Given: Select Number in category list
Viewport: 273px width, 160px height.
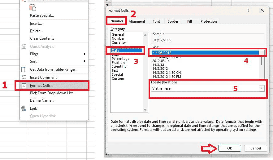Looking at the screenshot, I should pyautogui.click(x=118, y=38).
